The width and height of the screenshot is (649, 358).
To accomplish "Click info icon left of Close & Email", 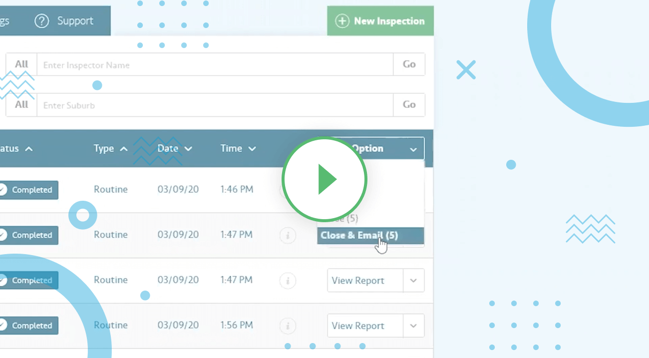I will coord(288,235).
